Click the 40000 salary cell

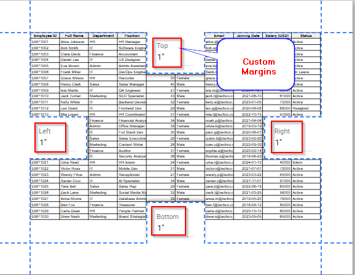[x=277, y=162]
